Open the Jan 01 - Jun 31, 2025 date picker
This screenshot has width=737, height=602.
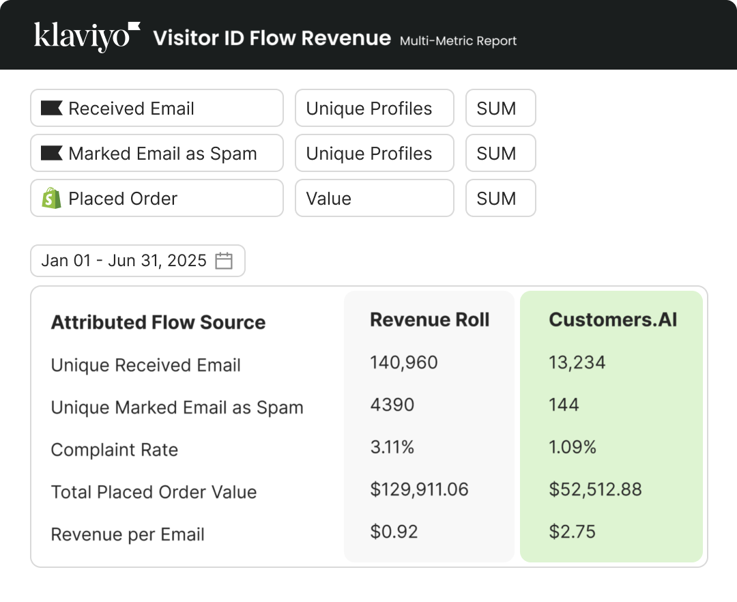click(x=138, y=261)
